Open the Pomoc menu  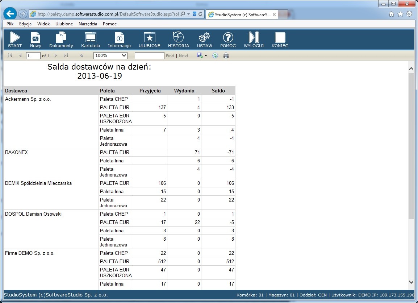tap(109, 24)
